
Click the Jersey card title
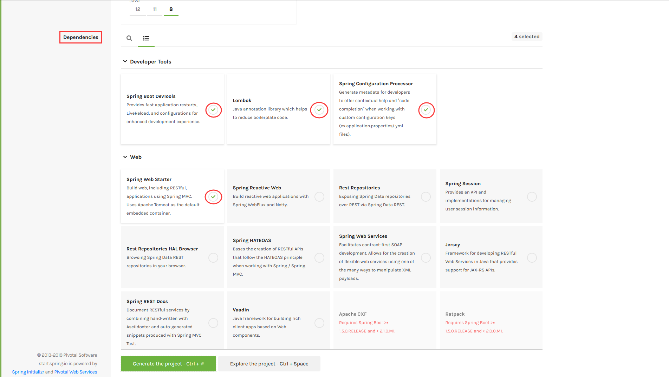pyautogui.click(x=453, y=244)
